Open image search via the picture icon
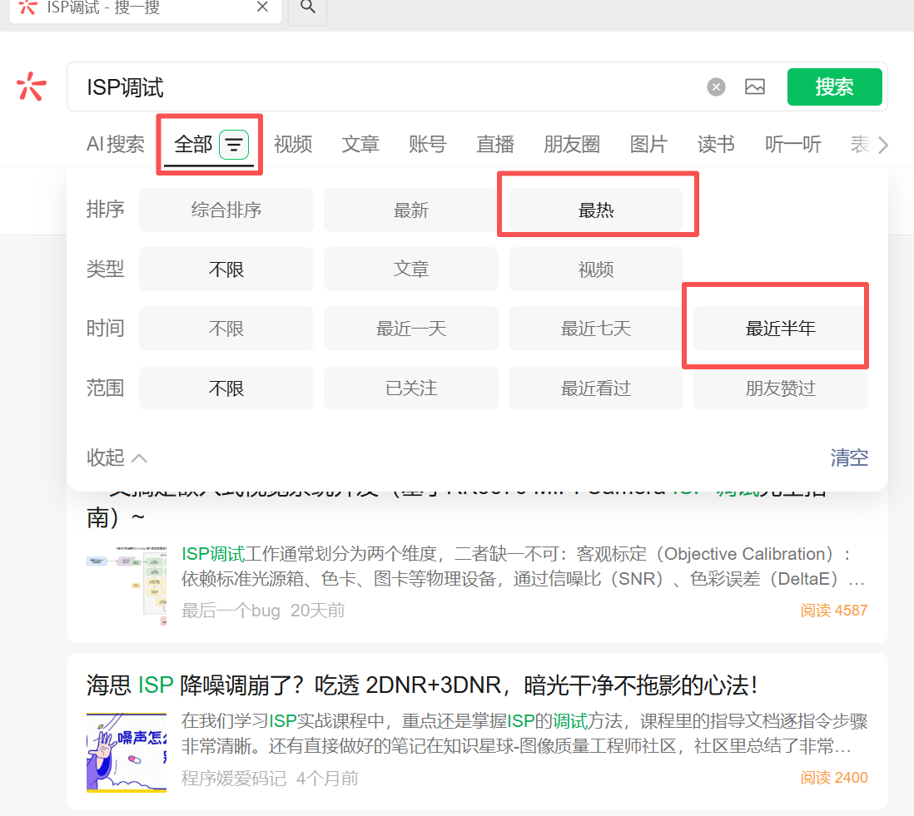The height and width of the screenshot is (816, 914). pos(755,87)
